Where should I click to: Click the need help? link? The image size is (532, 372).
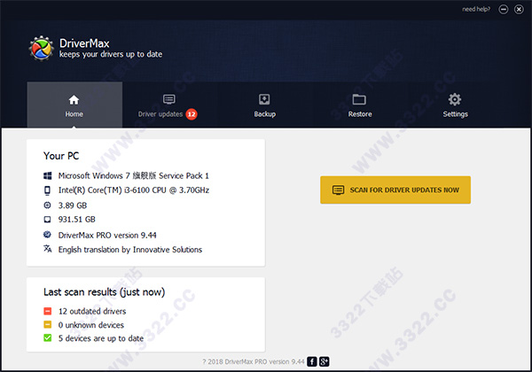coord(476,9)
